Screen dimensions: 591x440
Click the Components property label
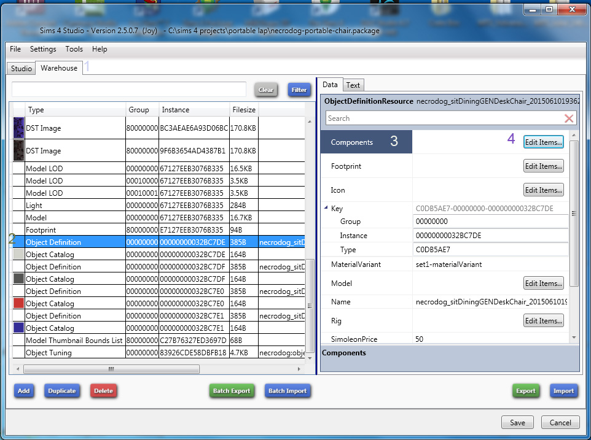(351, 142)
